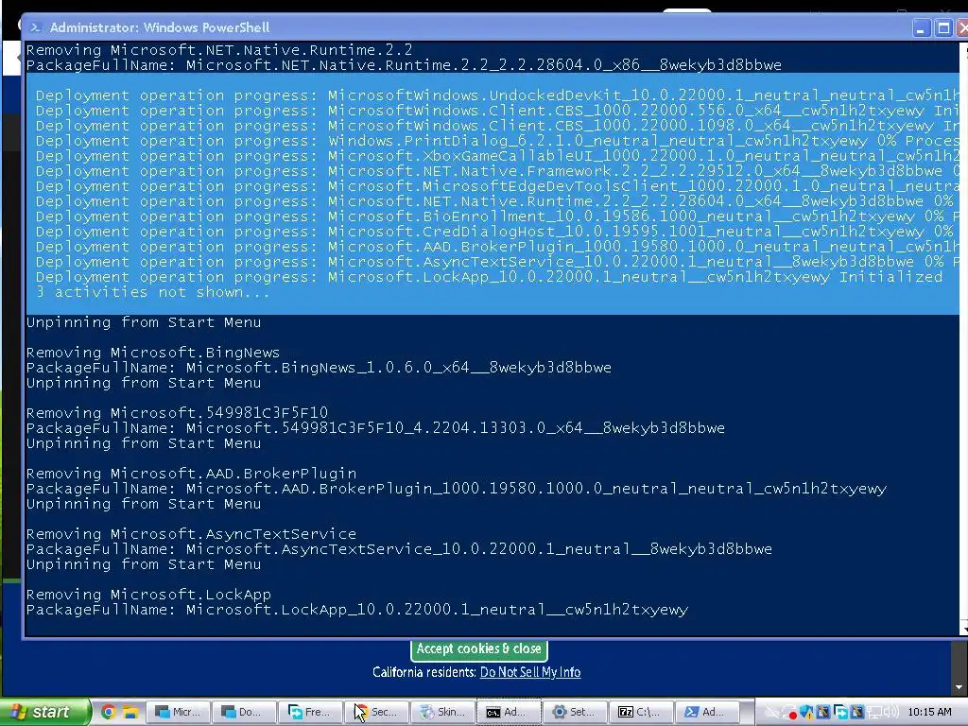Switch to the command prompt Ad... taskbar button
Image resolution: width=968 pixels, height=726 pixels.
(x=509, y=712)
